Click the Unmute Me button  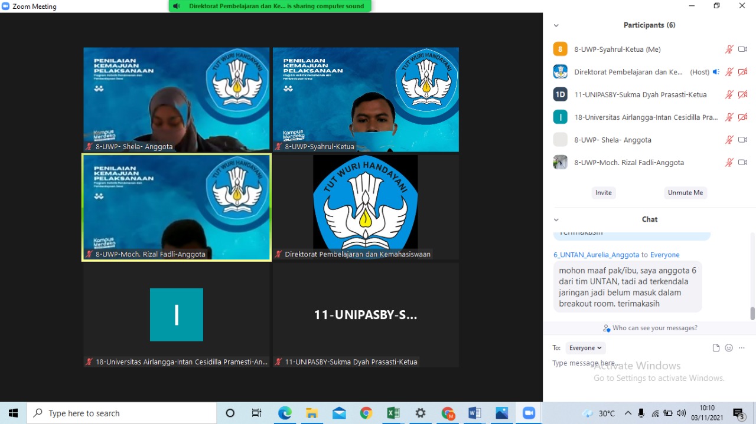[686, 193]
